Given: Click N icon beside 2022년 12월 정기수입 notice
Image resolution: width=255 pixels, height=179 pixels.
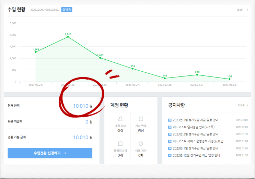Looking at the screenshot, I should [170, 155].
